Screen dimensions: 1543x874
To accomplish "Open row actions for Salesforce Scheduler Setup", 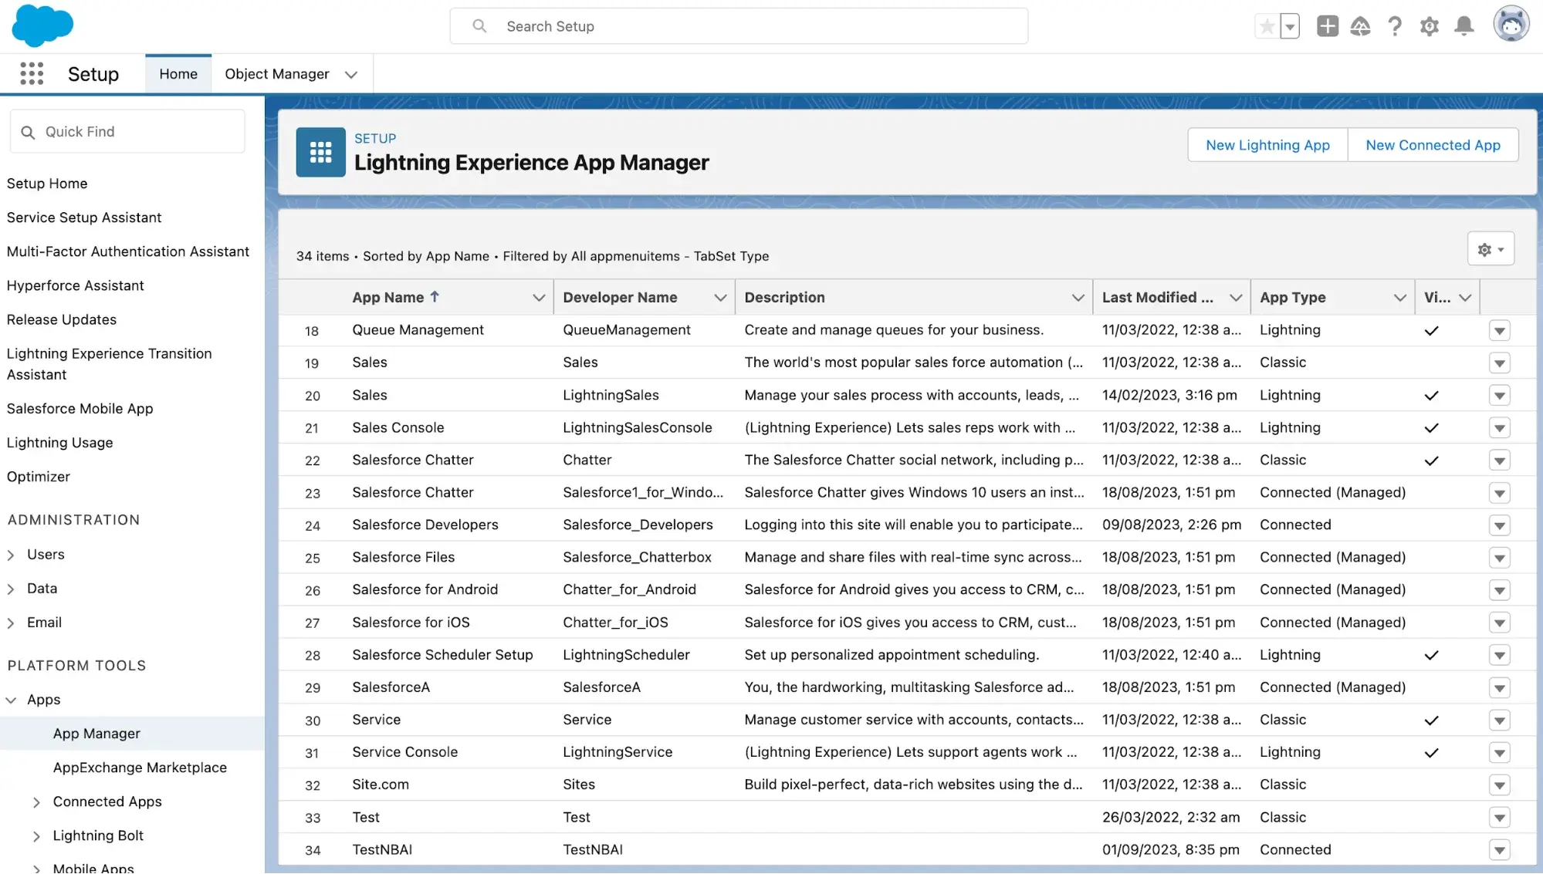I will pyautogui.click(x=1499, y=656).
